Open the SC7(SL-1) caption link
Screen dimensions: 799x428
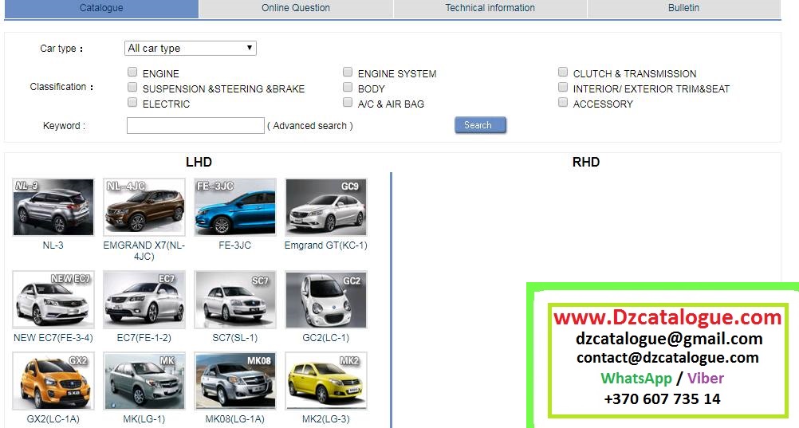pyautogui.click(x=235, y=337)
